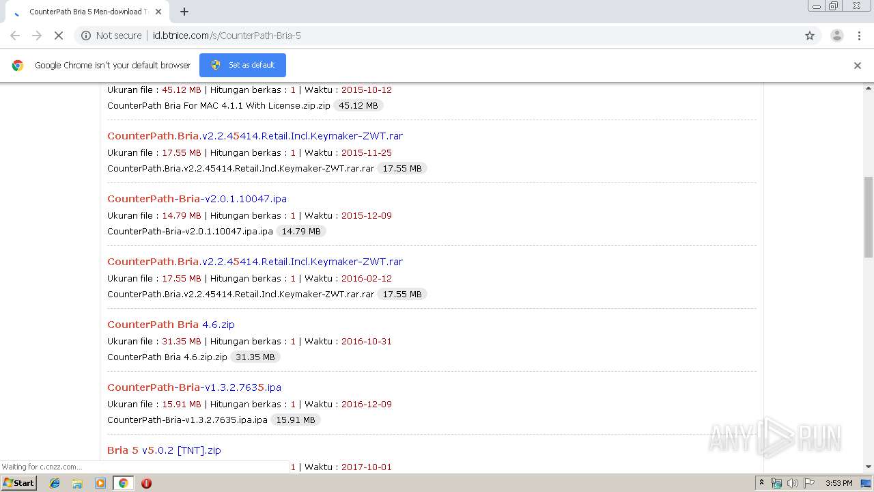
Task: Set Chrome as default browser
Action: click(x=242, y=65)
